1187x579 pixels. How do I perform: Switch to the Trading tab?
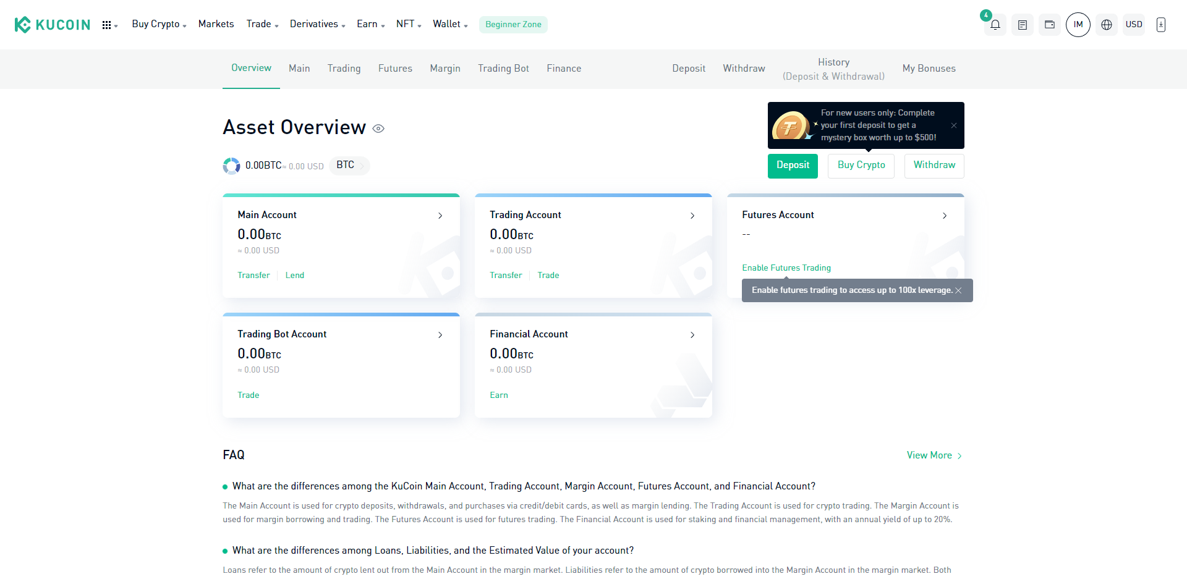344,69
